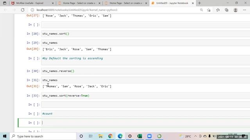
Task: Click the cell containing stu_names.sort()
Action: point(146,34)
